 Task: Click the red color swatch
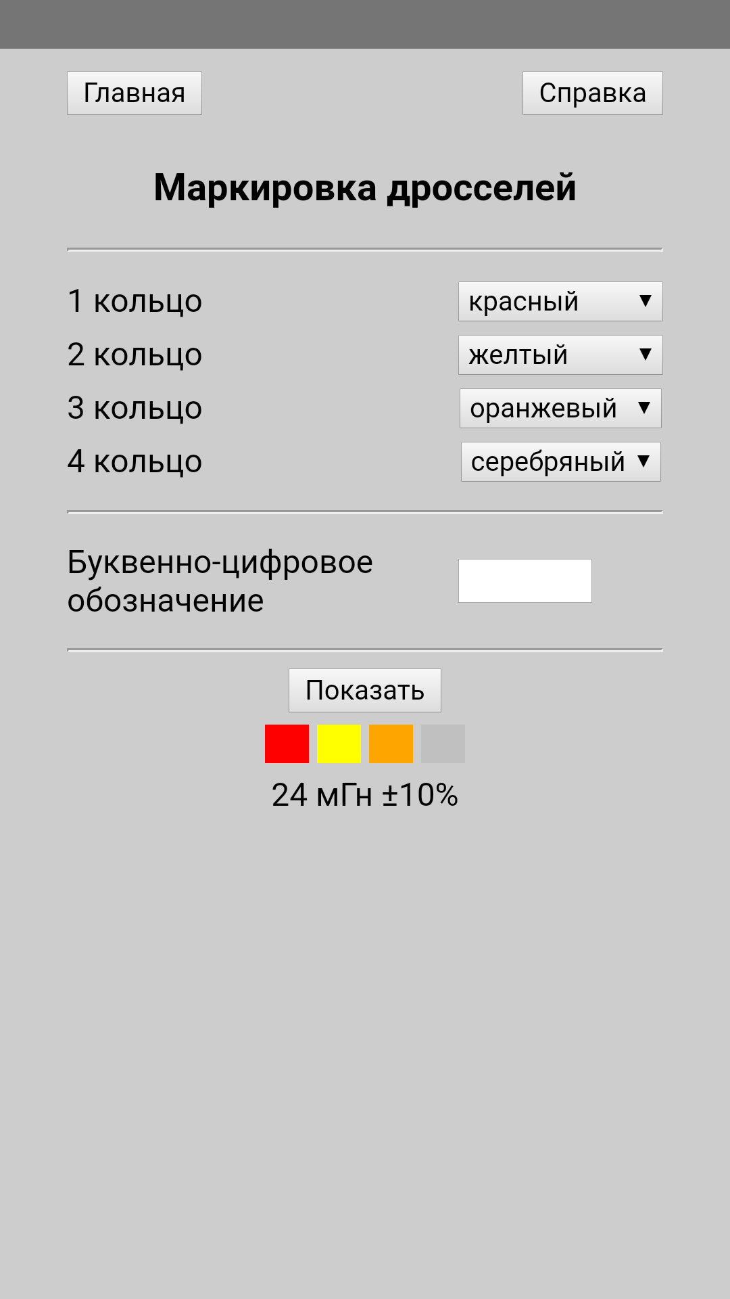287,744
